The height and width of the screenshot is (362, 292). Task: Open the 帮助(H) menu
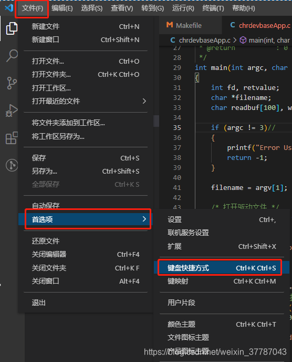[244, 8]
